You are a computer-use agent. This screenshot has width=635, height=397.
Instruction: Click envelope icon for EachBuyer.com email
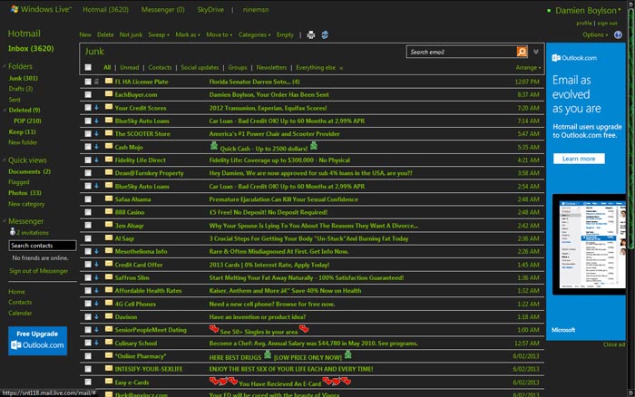(109, 94)
